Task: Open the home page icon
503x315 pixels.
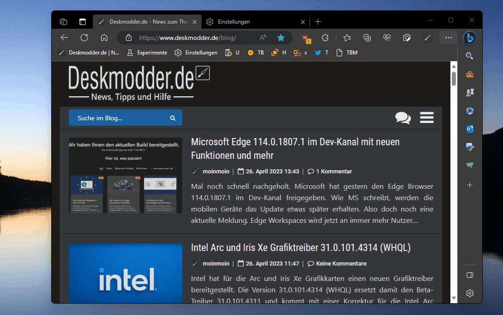Action: 104,38
